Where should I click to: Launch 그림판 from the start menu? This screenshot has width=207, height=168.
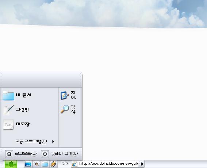8,109
